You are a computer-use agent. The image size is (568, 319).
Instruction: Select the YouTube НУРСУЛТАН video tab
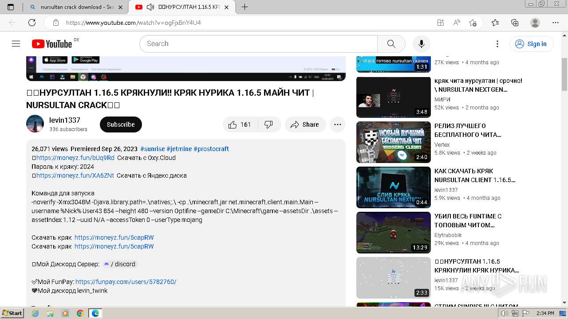coord(182,7)
